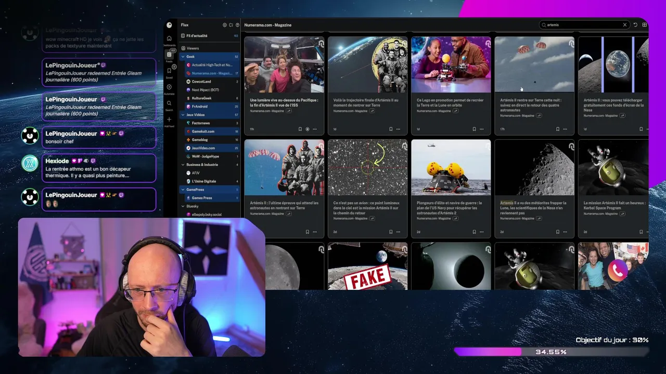Image resolution: width=666 pixels, height=374 pixels.
Task: Clear the artemis search query
Action: [x=625, y=25]
